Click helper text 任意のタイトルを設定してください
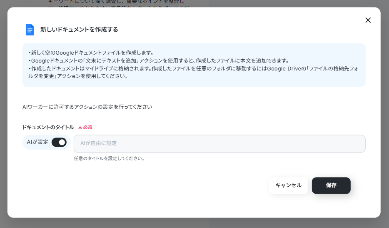Viewport: 389px width, 228px height. [109, 158]
